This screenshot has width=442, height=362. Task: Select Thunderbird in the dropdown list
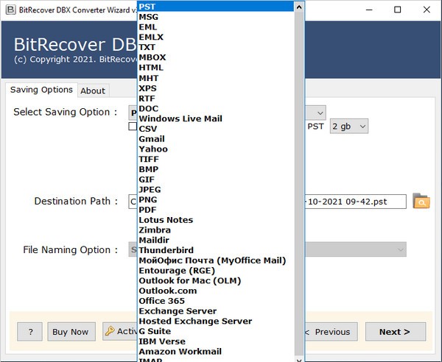tap(166, 250)
